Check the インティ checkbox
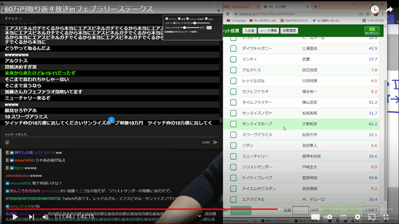Viewport: 399px width, 224px height. [233, 59]
